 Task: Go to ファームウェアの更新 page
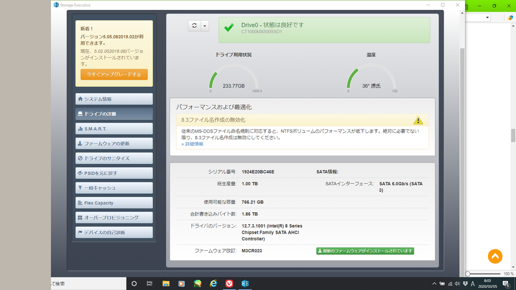[114, 143]
